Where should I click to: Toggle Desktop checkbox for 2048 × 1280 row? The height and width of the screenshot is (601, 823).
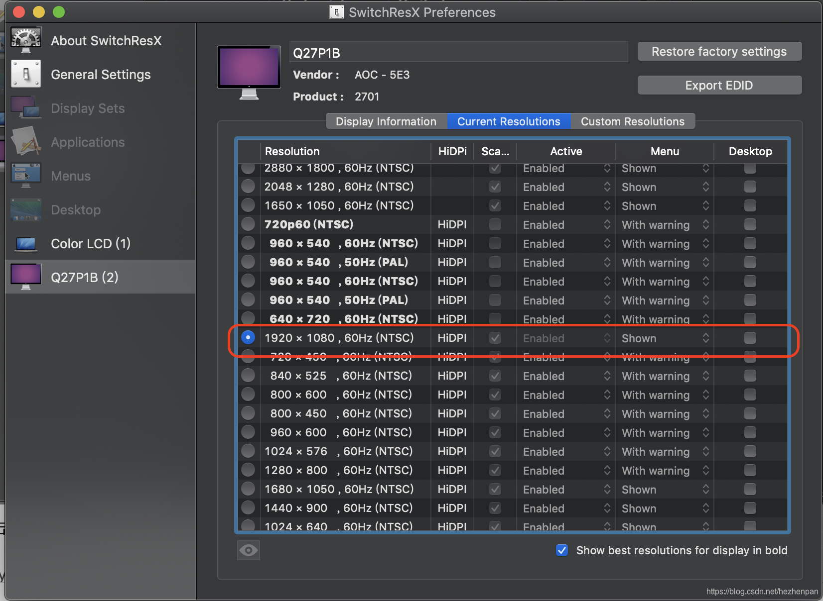(750, 187)
